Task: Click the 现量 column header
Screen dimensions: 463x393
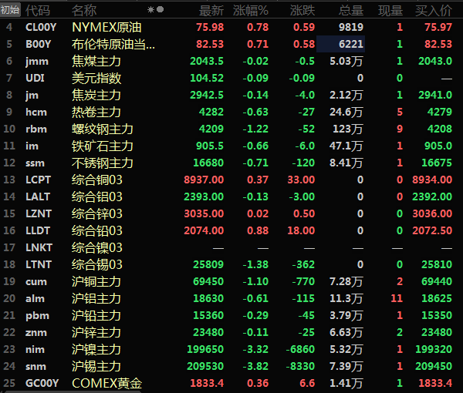Action: (x=390, y=10)
